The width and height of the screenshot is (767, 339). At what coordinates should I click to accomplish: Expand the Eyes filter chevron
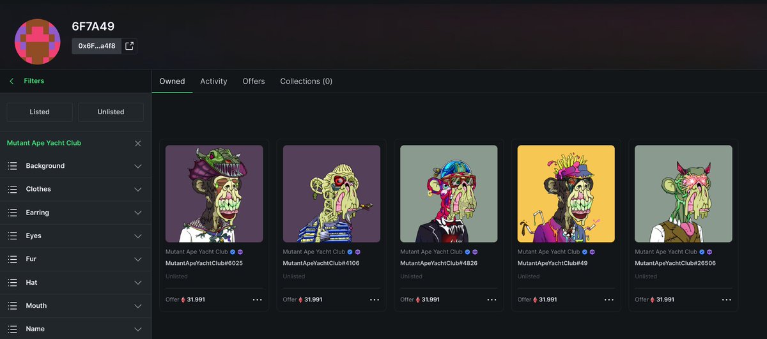(x=138, y=236)
